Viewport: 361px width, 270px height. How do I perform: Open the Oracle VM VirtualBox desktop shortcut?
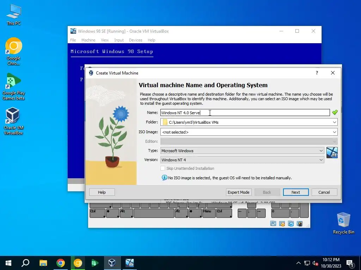(13, 121)
